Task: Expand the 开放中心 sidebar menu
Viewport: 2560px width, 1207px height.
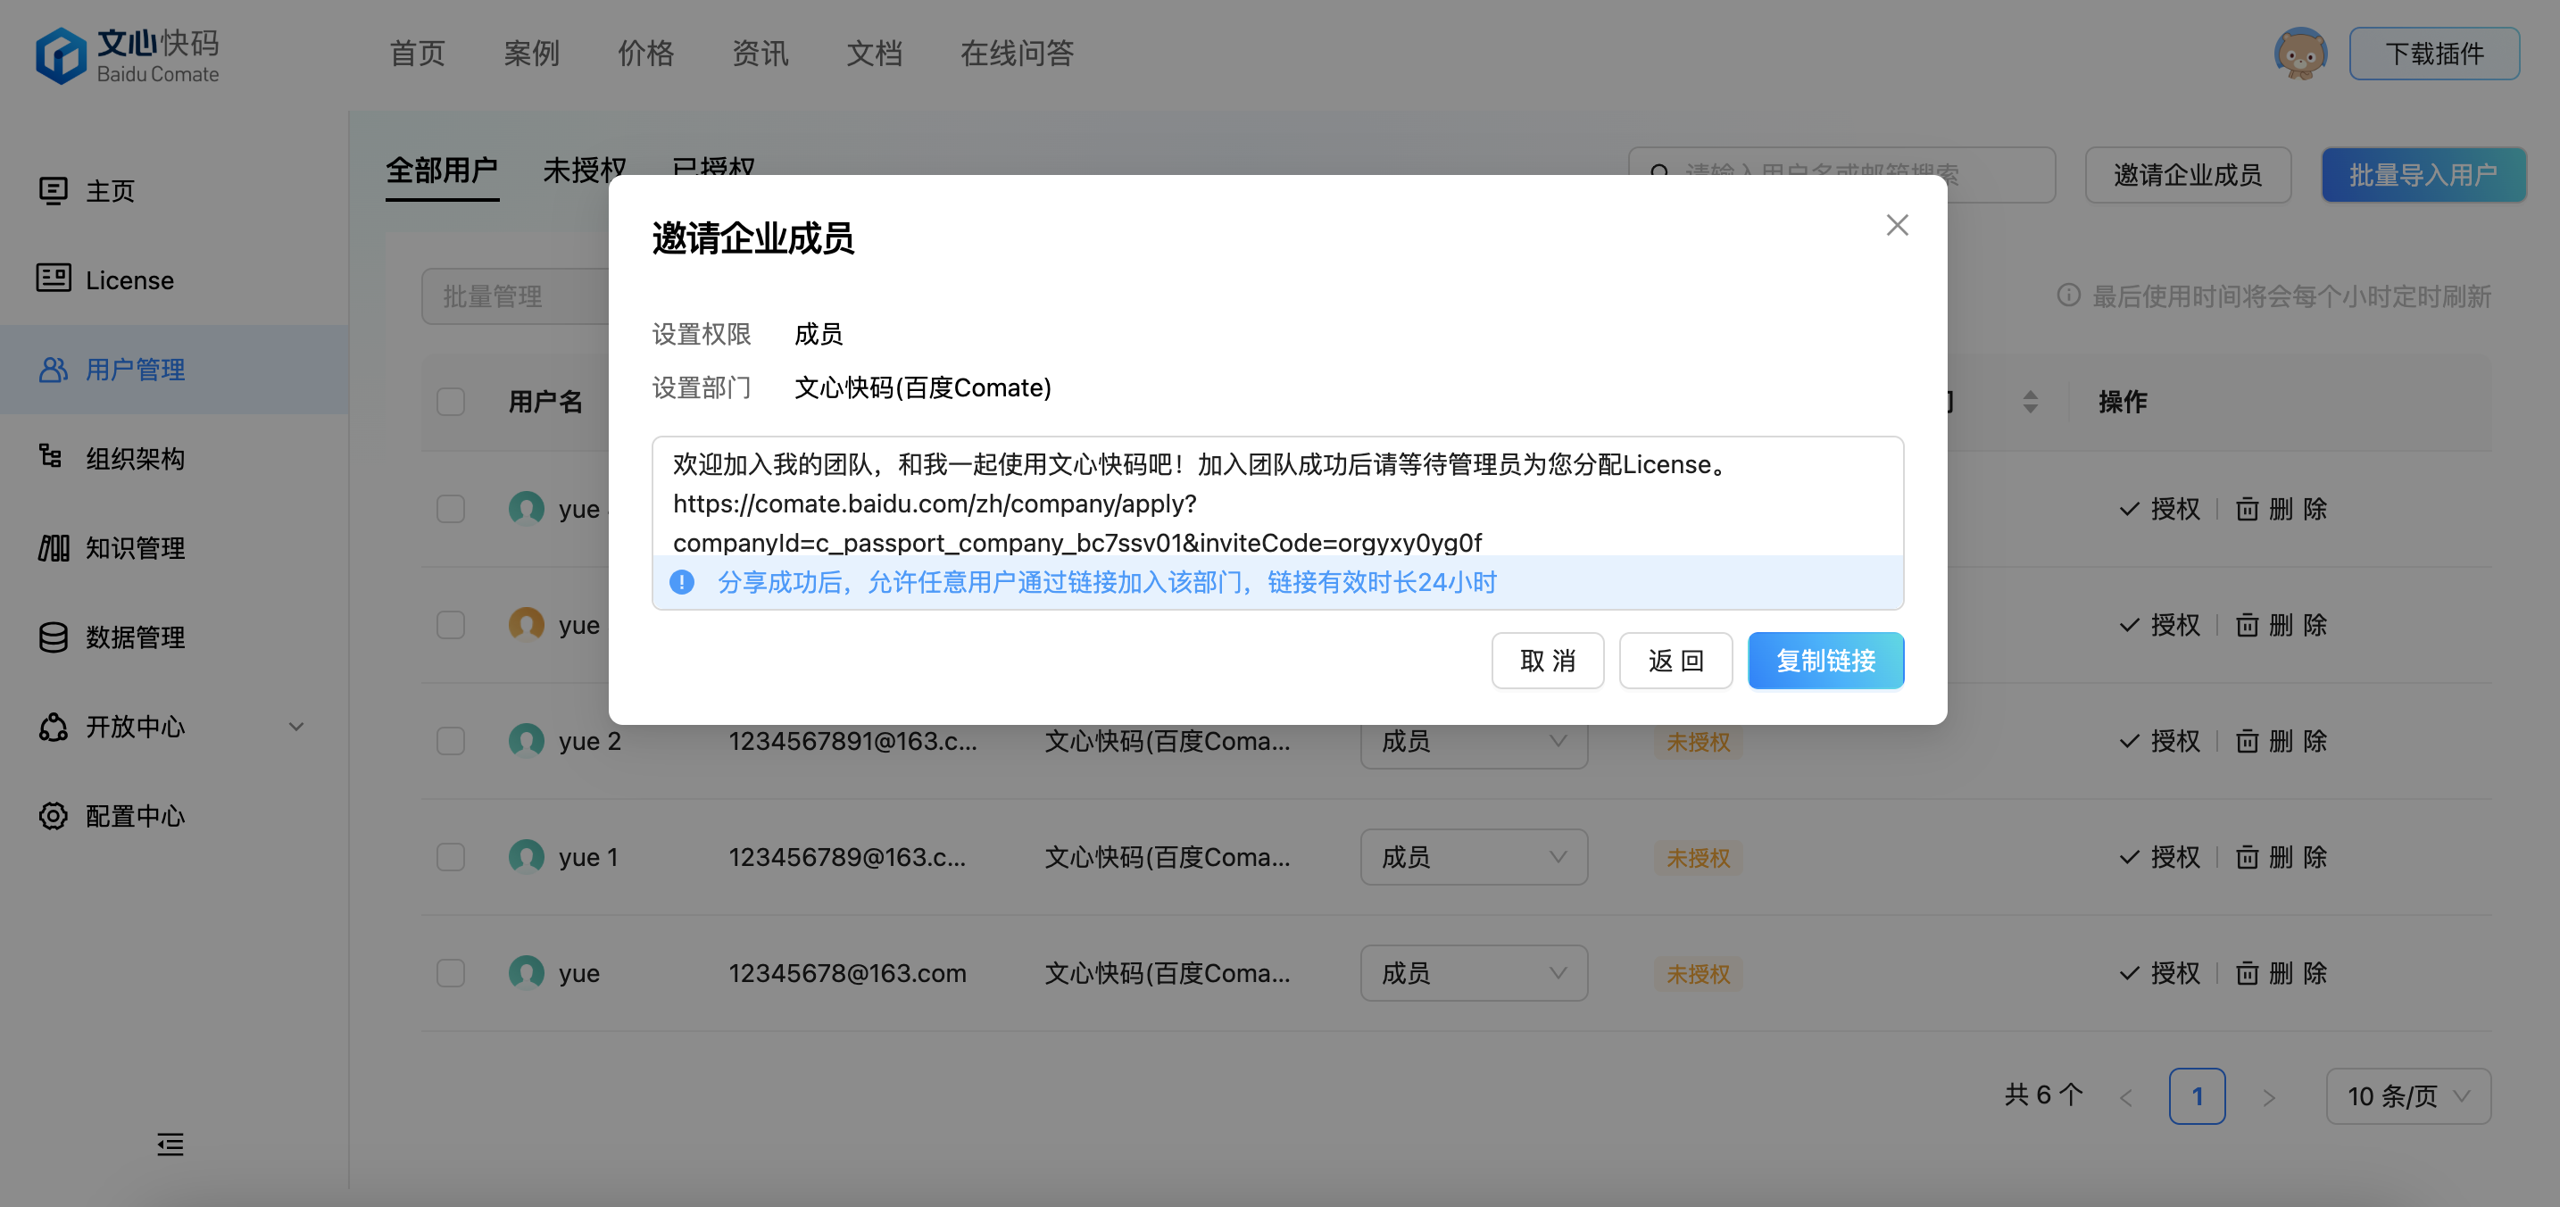Action: click(174, 727)
